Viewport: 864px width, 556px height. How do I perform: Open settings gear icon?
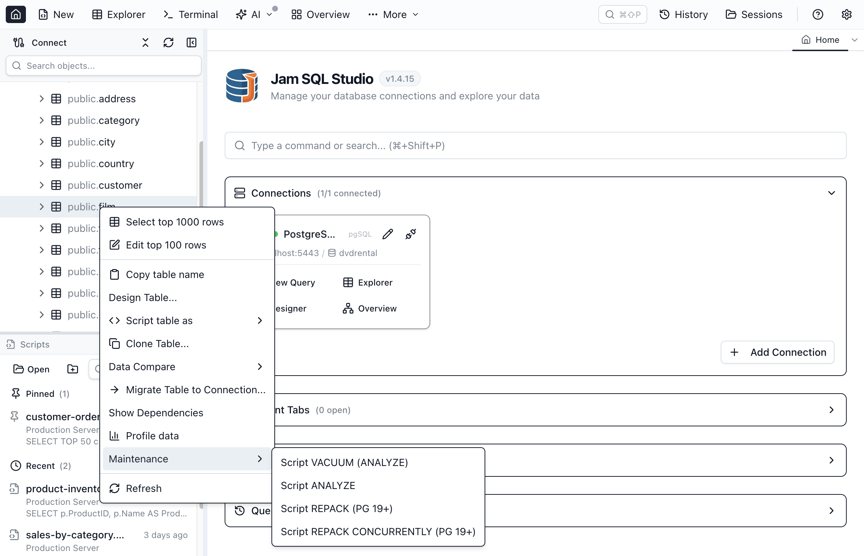click(846, 14)
